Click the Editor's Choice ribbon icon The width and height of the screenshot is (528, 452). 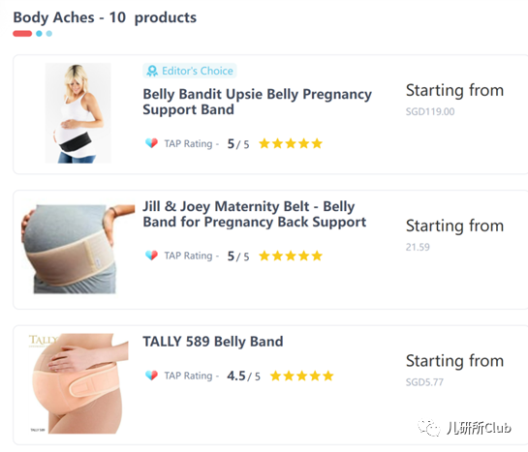click(152, 71)
